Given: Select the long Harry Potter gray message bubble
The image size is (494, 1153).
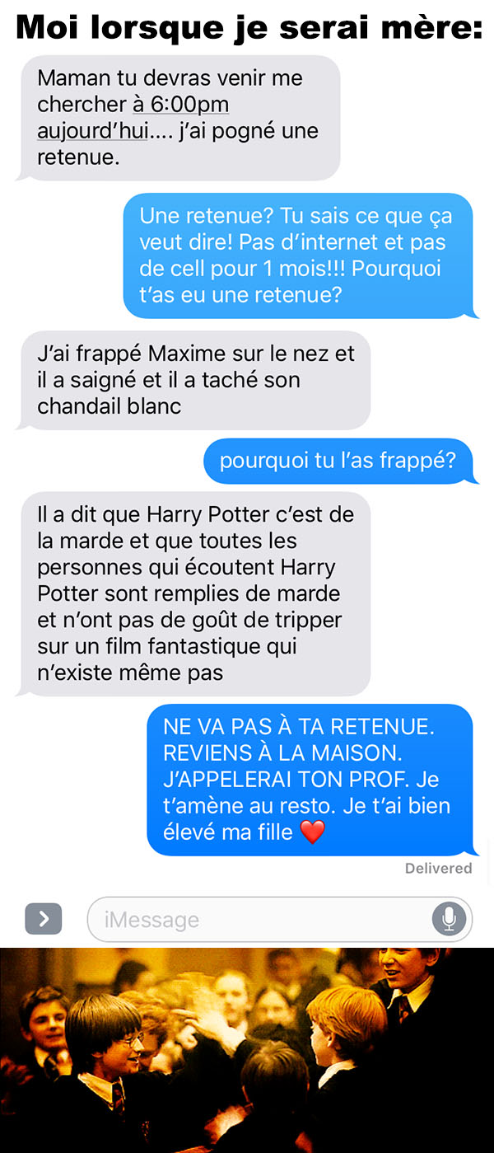Looking at the screenshot, I should [x=193, y=593].
